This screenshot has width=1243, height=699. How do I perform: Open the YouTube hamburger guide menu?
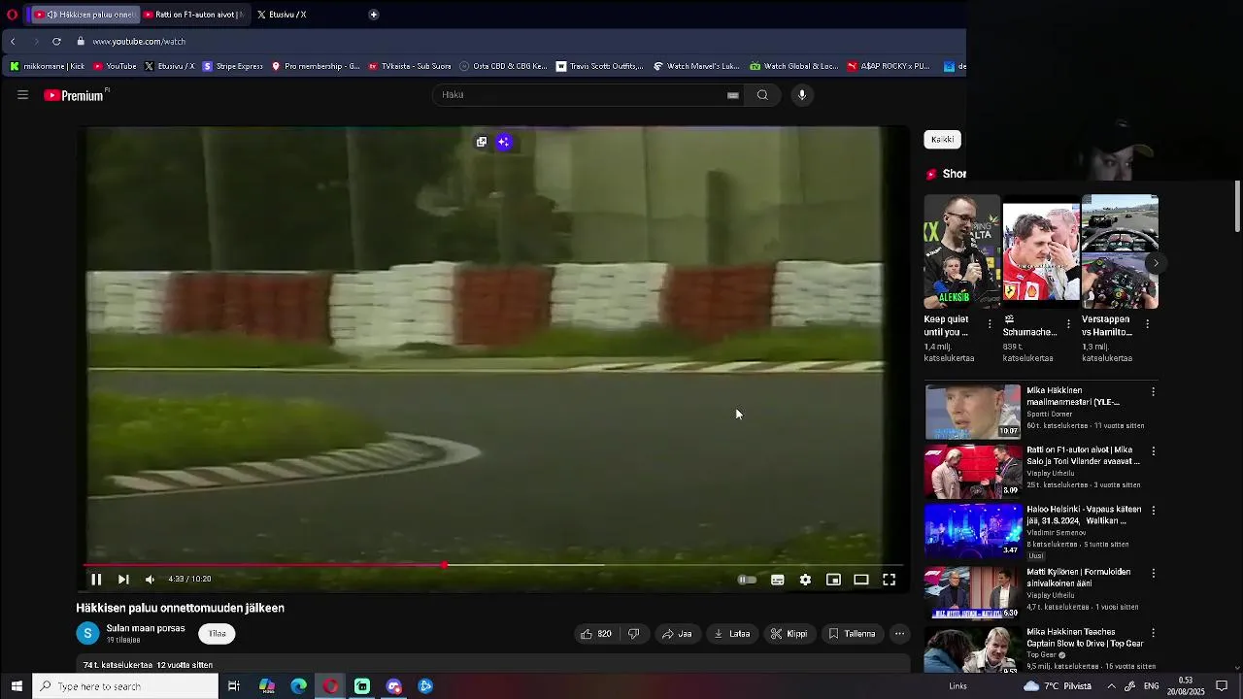tap(22, 95)
